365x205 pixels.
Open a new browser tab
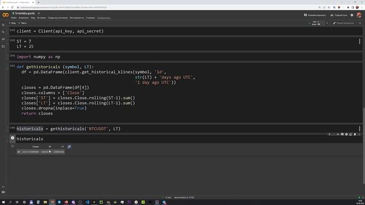click(x=38, y=2)
